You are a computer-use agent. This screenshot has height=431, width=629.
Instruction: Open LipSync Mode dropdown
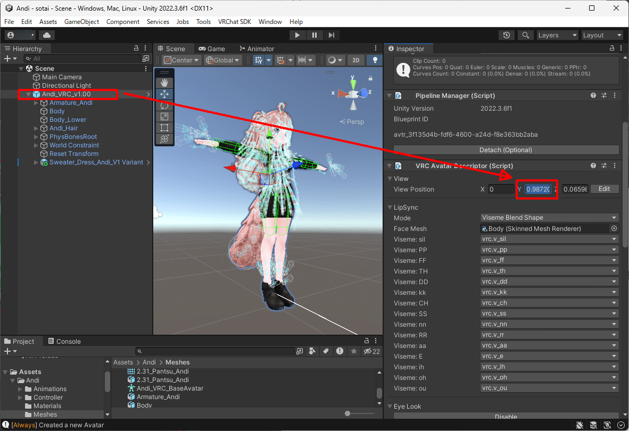[x=549, y=218]
